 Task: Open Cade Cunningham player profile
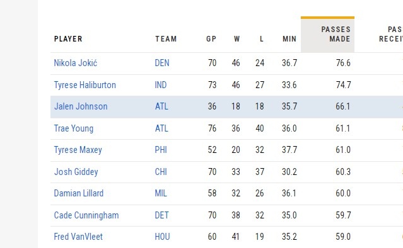[86, 215]
